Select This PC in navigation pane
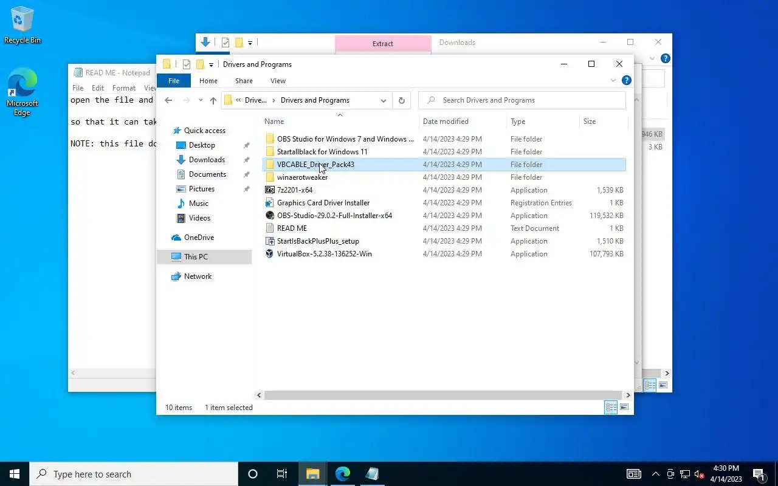The width and height of the screenshot is (778, 486). (x=204, y=257)
